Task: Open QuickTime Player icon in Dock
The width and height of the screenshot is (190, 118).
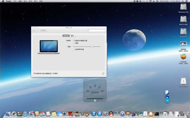Action: tap(122, 114)
